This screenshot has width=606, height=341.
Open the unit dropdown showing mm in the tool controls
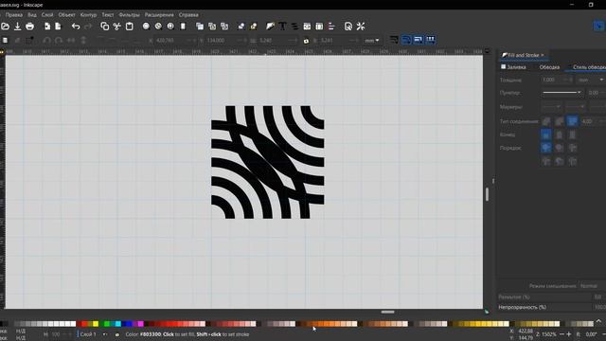coord(372,40)
